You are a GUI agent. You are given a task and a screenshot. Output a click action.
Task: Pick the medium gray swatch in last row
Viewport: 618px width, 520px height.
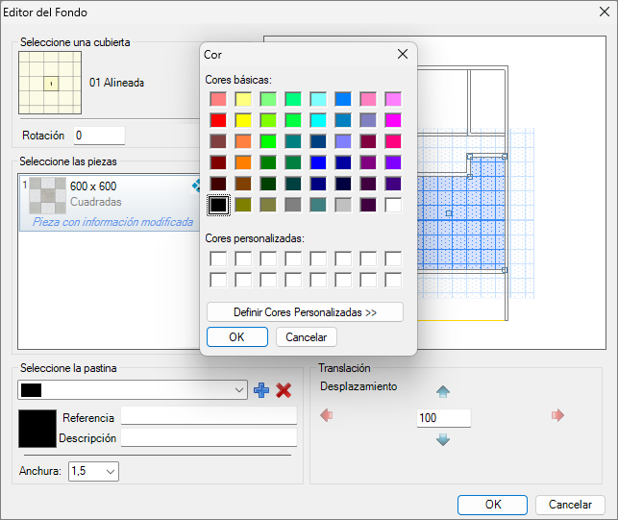(x=293, y=205)
